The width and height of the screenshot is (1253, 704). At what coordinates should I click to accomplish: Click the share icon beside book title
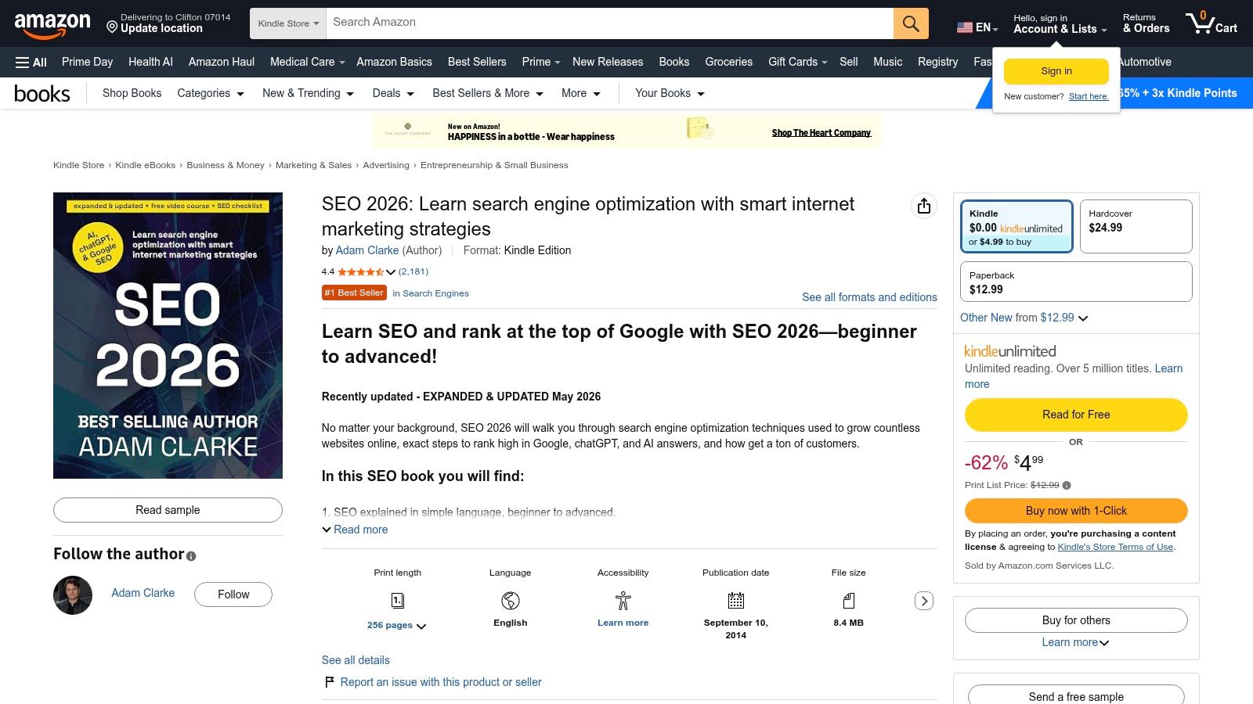pos(924,206)
